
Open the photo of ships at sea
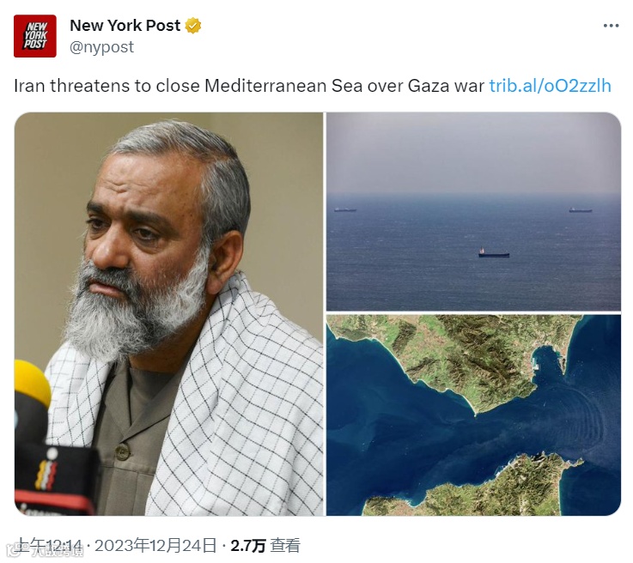[473, 211]
